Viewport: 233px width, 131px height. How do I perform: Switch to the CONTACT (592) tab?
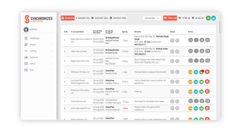(118, 18)
